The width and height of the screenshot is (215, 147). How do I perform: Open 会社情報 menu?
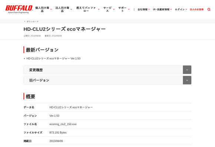click(x=143, y=10)
